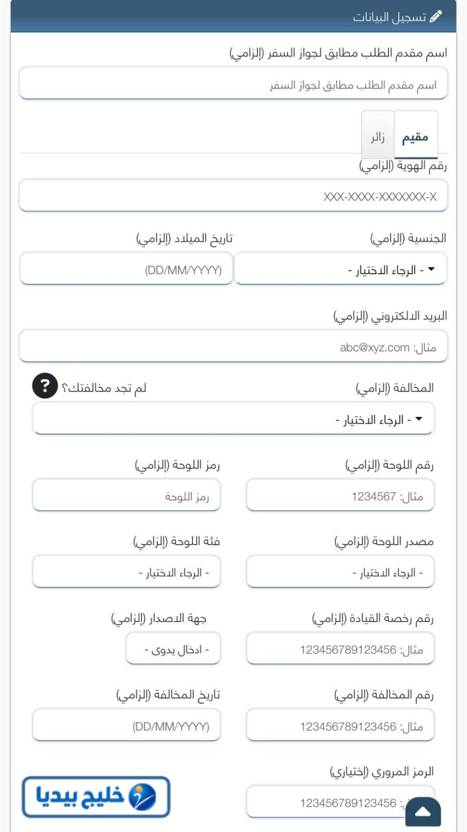The height and width of the screenshot is (832, 467).
Task: Click the رمز اللوحة plate code field
Action: (x=126, y=495)
